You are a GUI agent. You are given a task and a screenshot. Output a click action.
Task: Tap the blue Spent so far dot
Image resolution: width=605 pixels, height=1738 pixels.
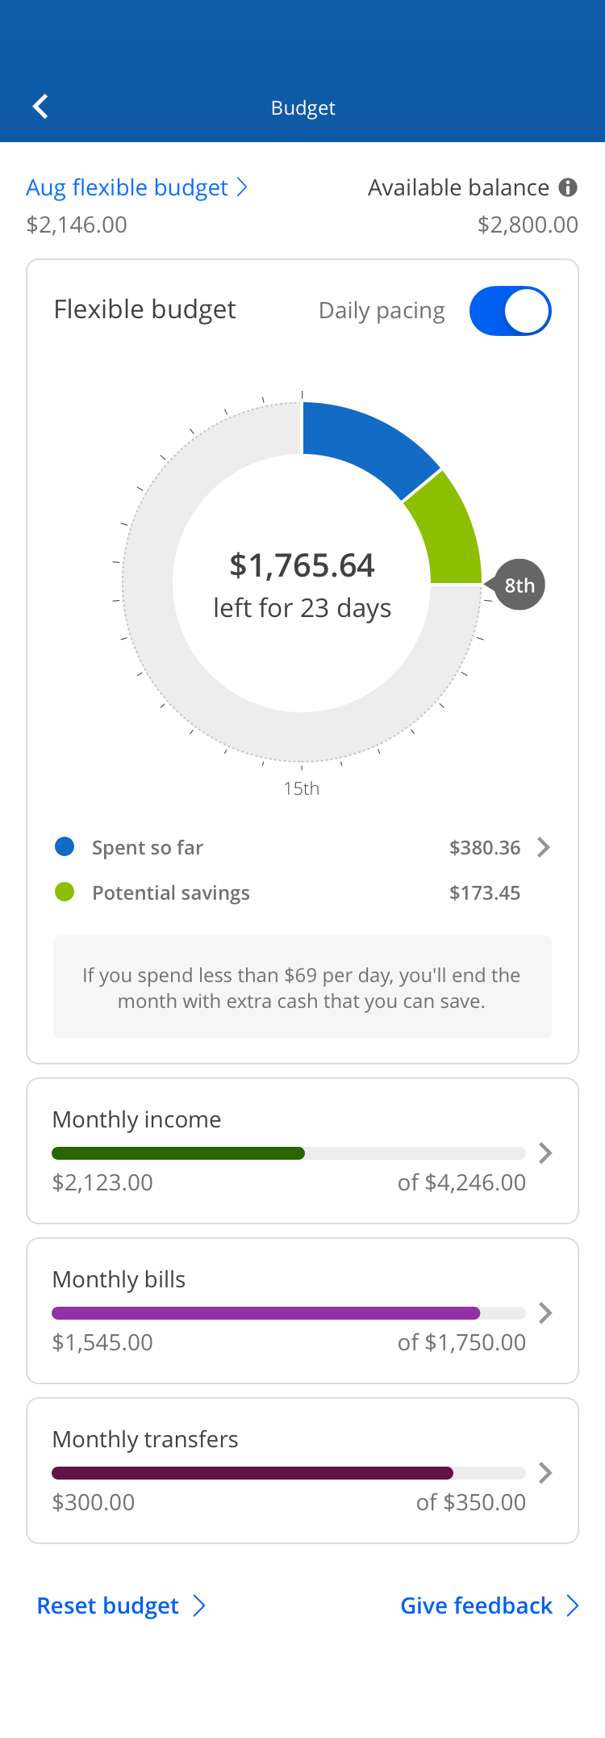click(65, 846)
